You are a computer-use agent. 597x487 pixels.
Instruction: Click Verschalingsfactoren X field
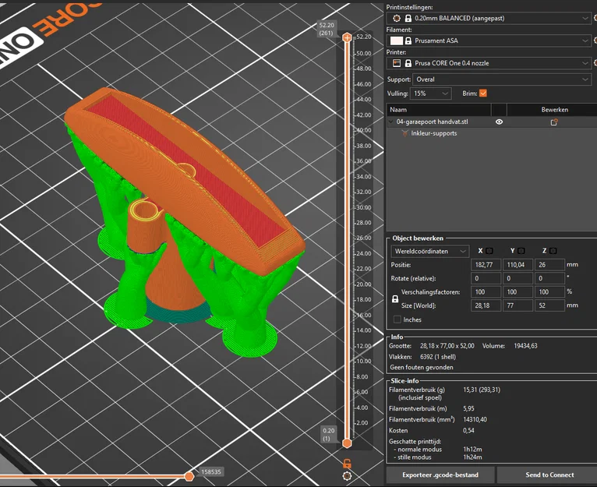pos(486,292)
